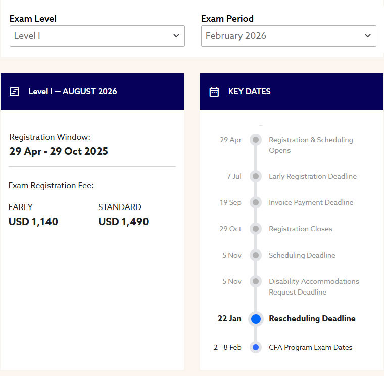
Task: Open the Exam Period dropdown
Action: (x=288, y=36)
